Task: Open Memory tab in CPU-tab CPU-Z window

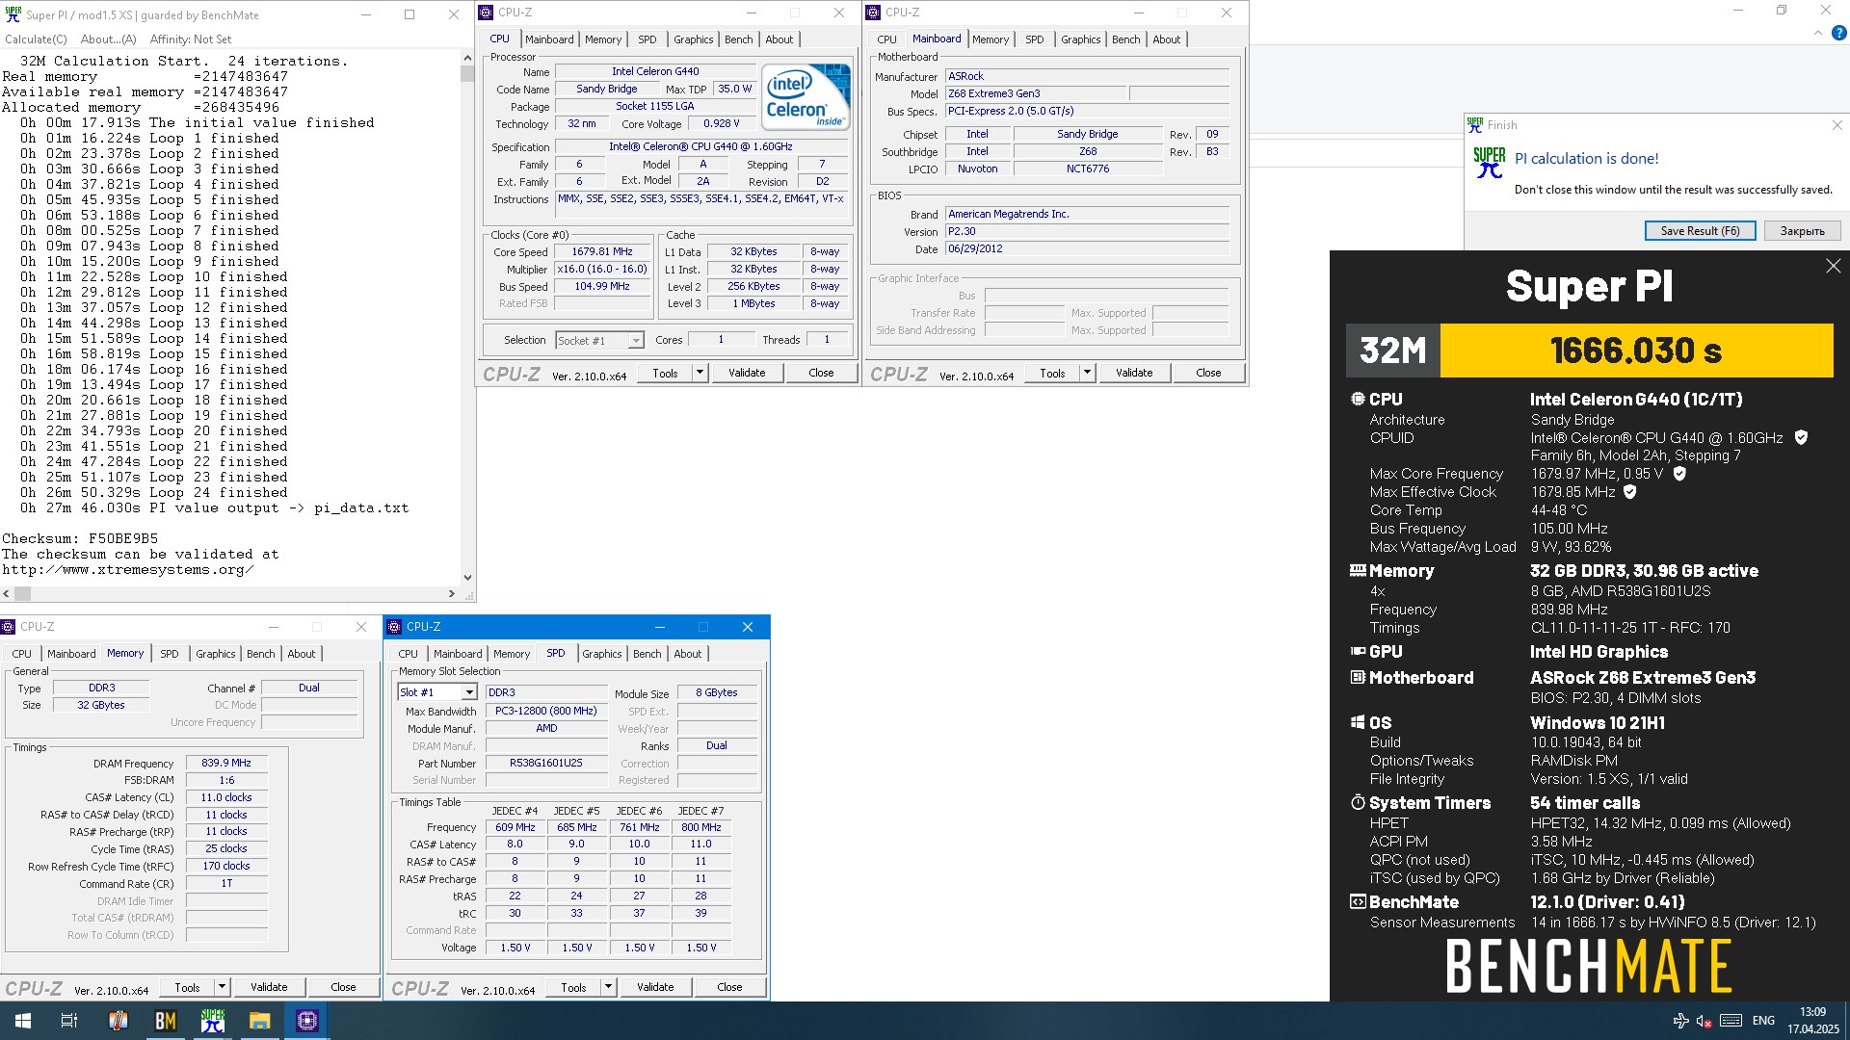Action: (603, 39)
